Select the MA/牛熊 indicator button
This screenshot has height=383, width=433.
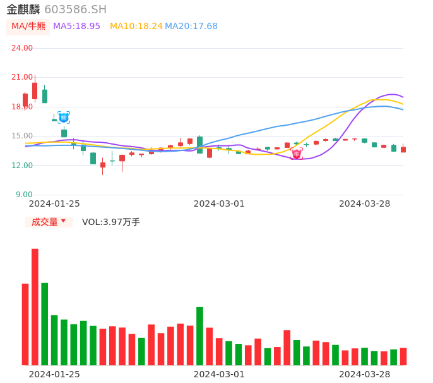[x=28, y=27]
